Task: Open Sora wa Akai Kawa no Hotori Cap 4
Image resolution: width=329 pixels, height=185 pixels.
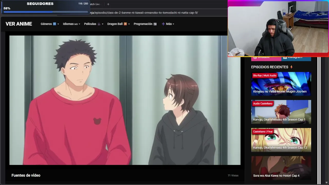Action: [x=281, y=168]
